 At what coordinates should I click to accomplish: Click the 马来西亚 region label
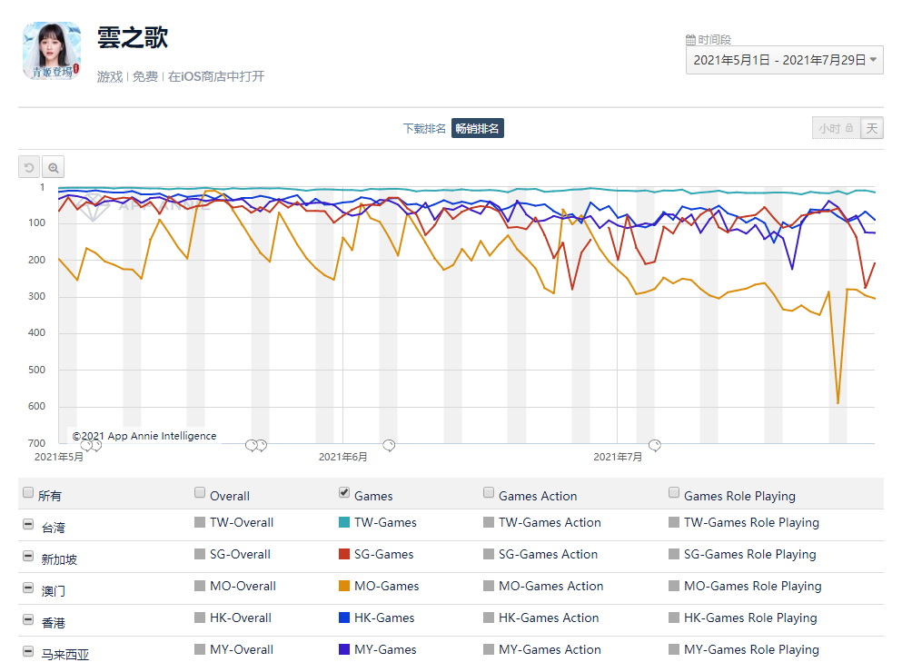65,655
